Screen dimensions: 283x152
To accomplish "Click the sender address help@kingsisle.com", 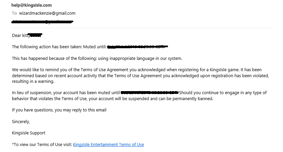I will [31, 5].
